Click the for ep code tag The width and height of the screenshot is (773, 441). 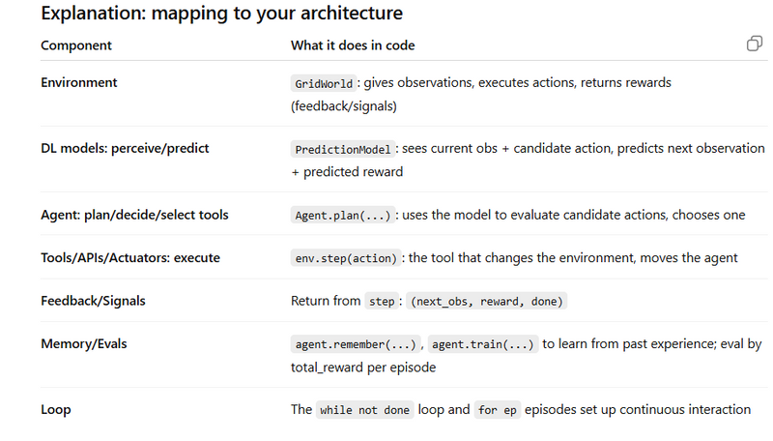(x=497, y=410)
